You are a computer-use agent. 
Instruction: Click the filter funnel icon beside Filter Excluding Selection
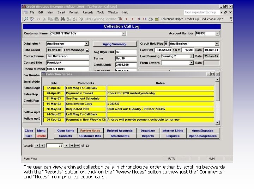point(81,19)
